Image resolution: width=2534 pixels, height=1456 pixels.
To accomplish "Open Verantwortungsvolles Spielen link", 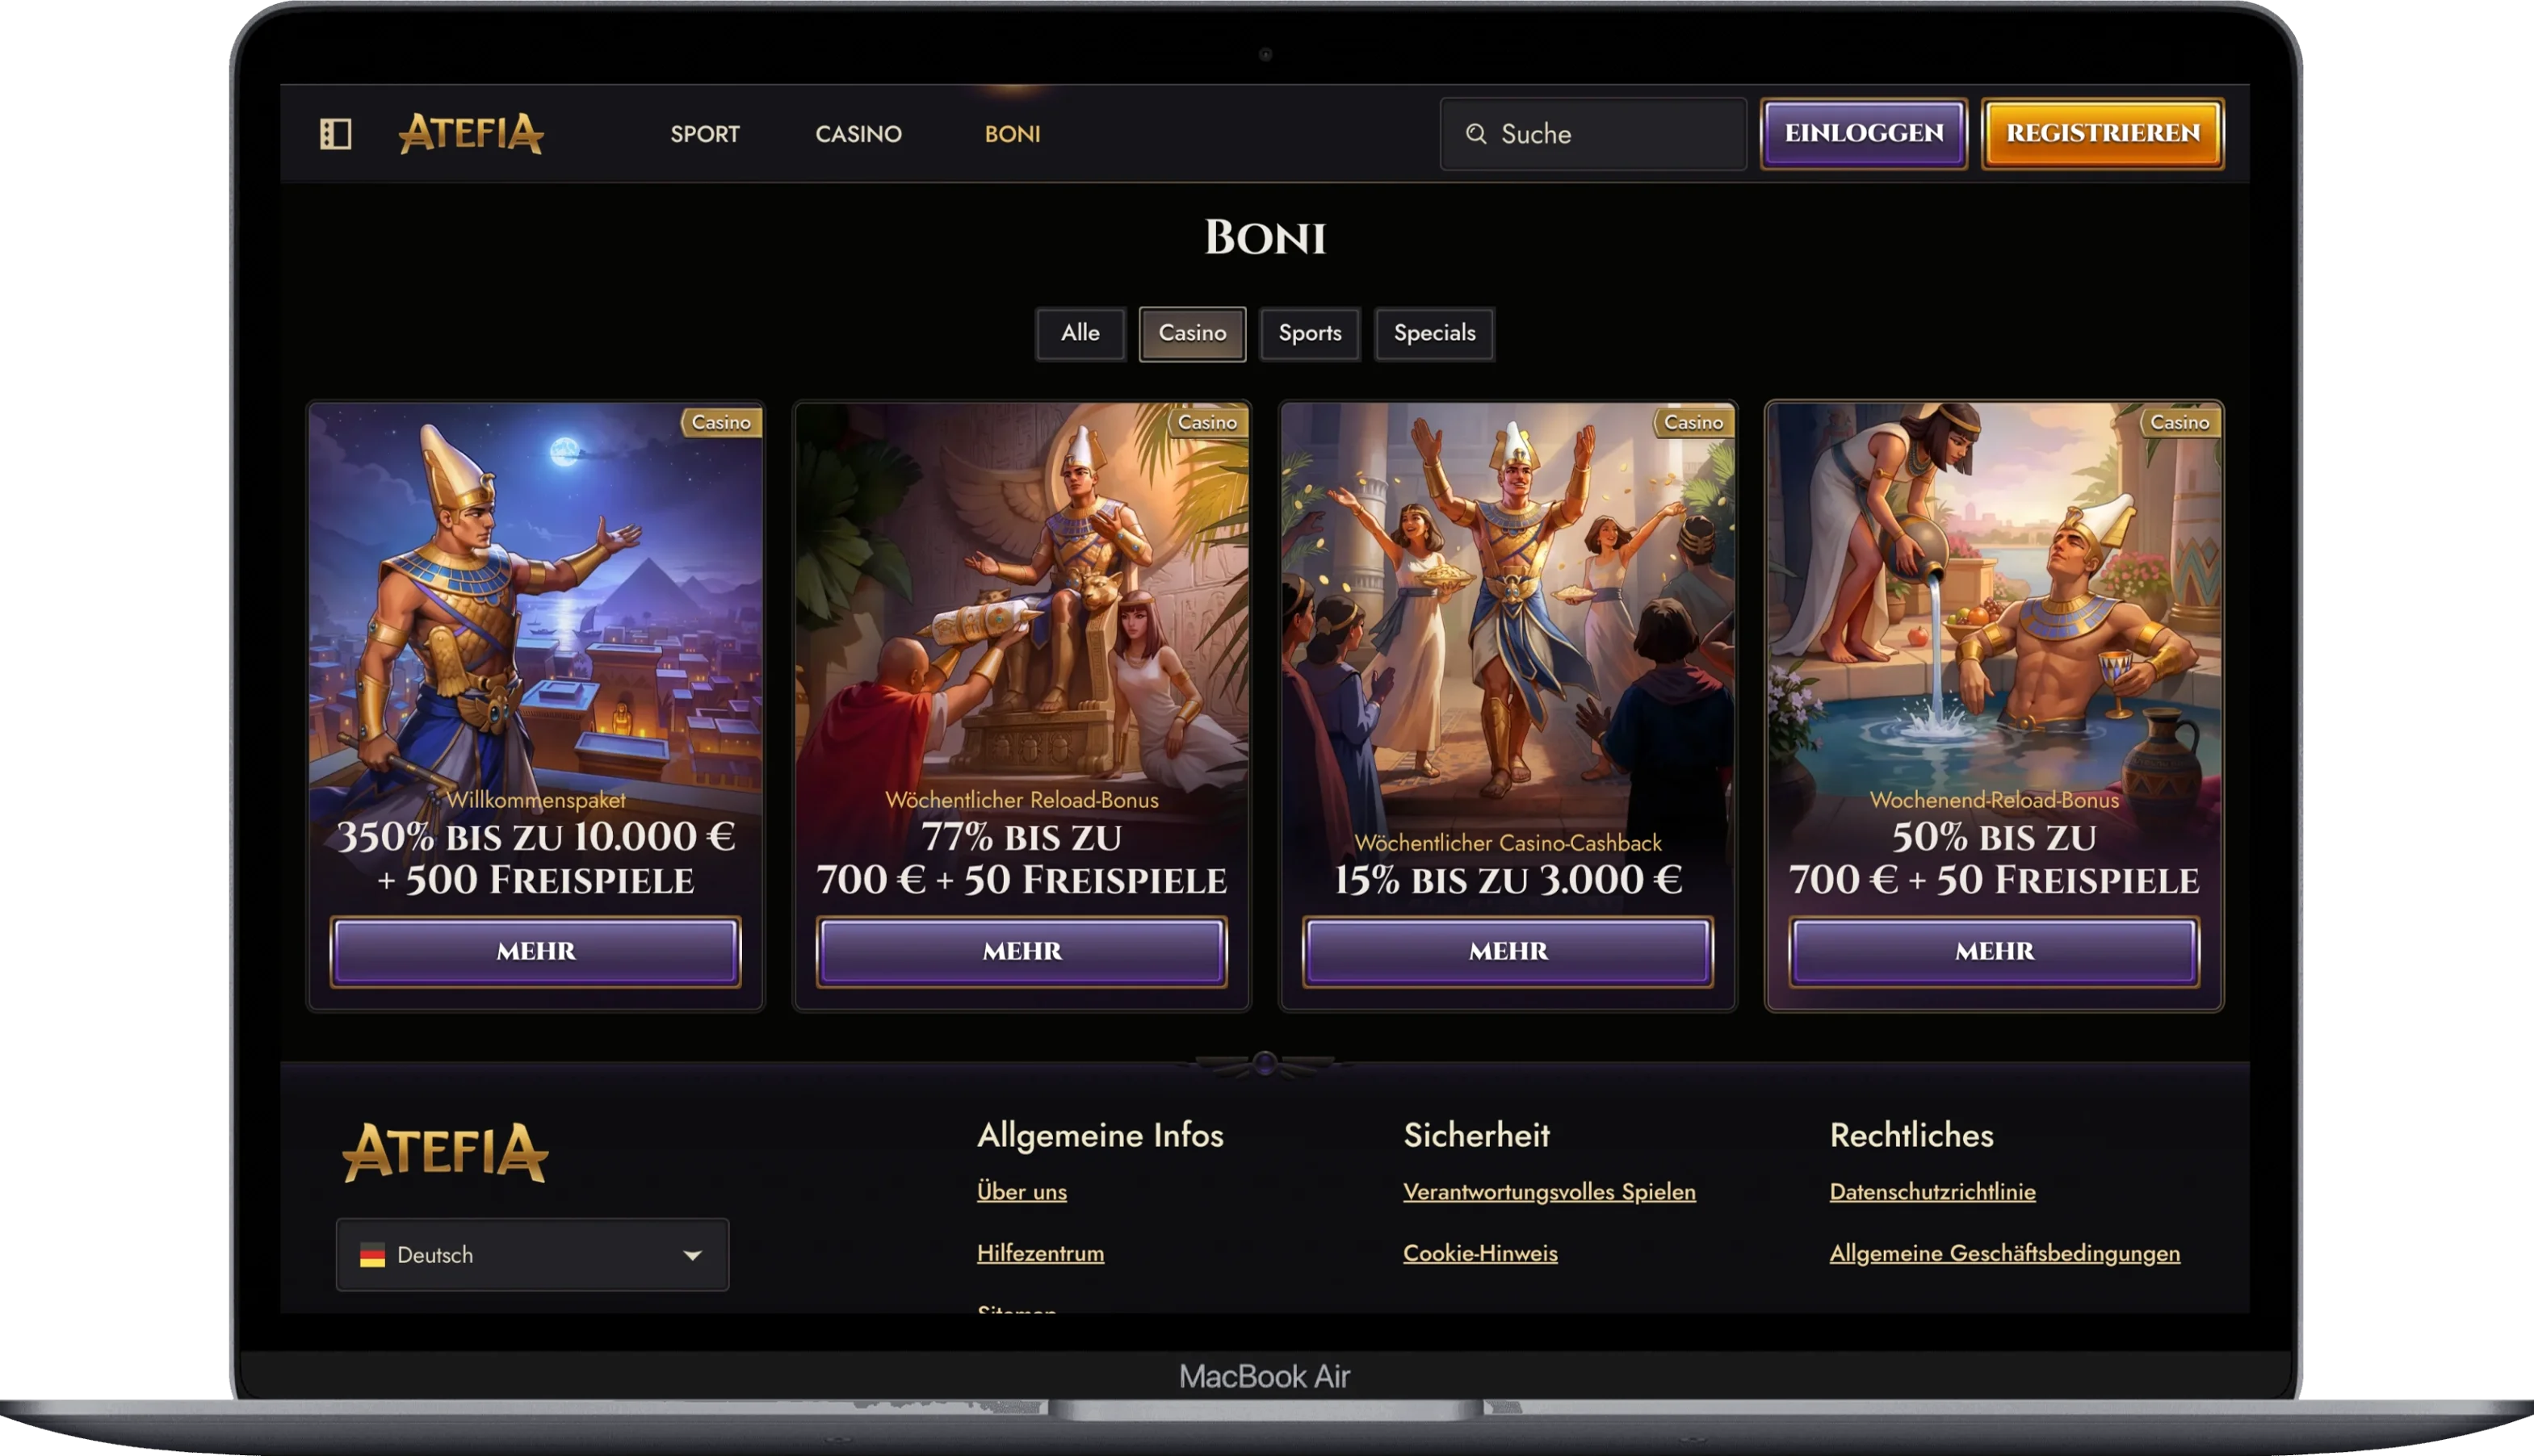I will [x=1550, y=1191].
